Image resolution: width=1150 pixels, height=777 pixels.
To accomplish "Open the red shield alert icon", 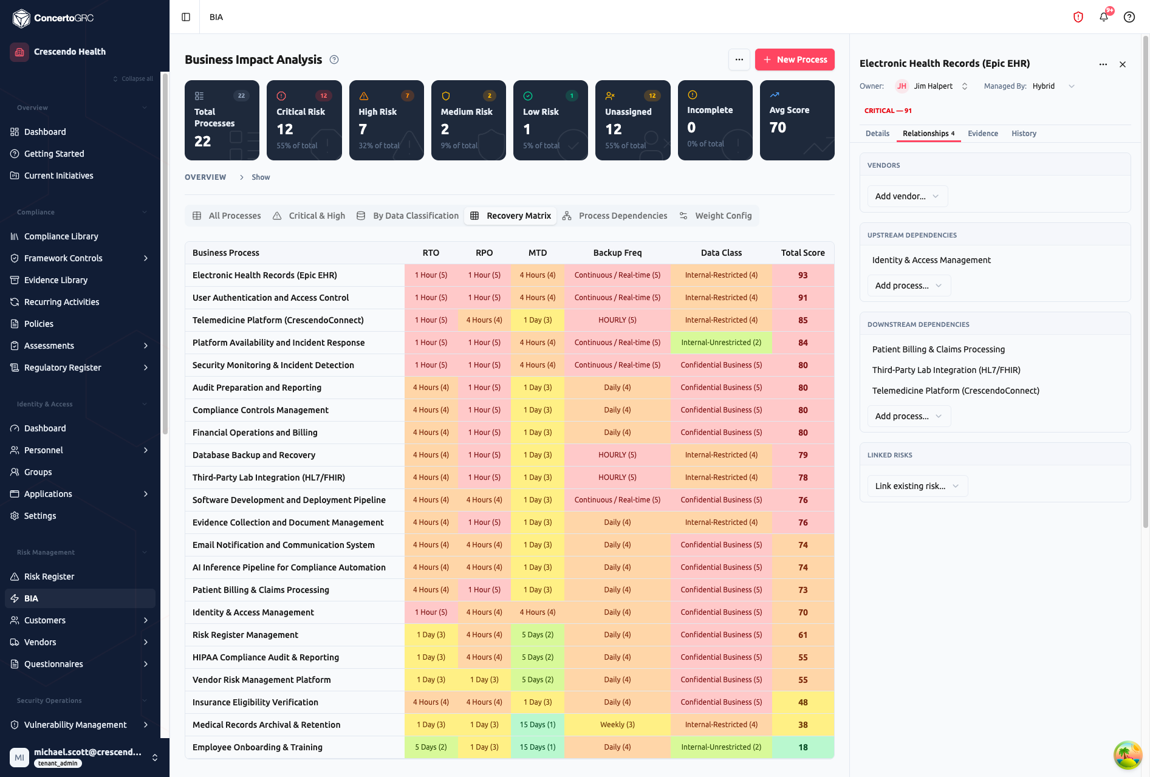I will [1078, 17].
